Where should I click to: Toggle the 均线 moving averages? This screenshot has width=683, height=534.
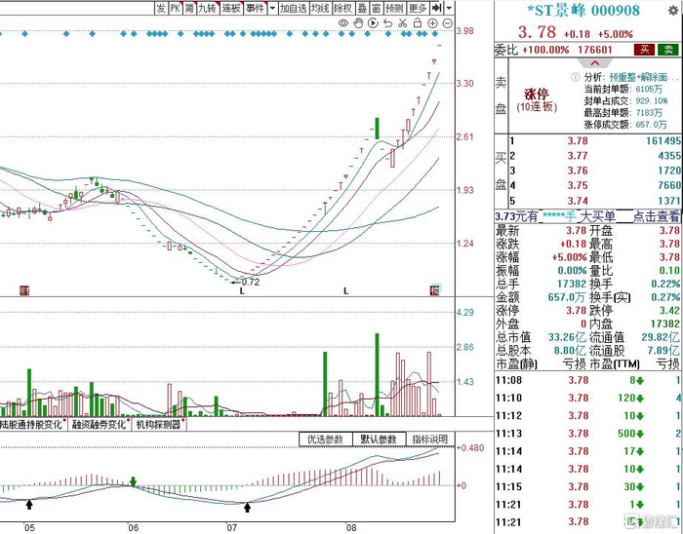320,8
